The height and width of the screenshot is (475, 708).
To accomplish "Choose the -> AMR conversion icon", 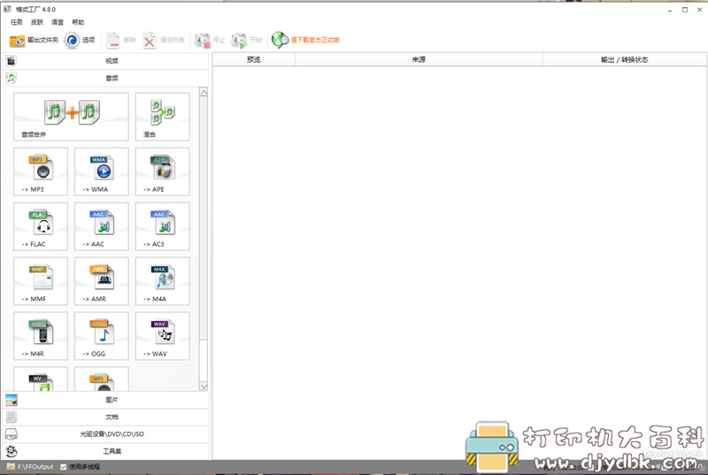I will [x=102, y=281].
